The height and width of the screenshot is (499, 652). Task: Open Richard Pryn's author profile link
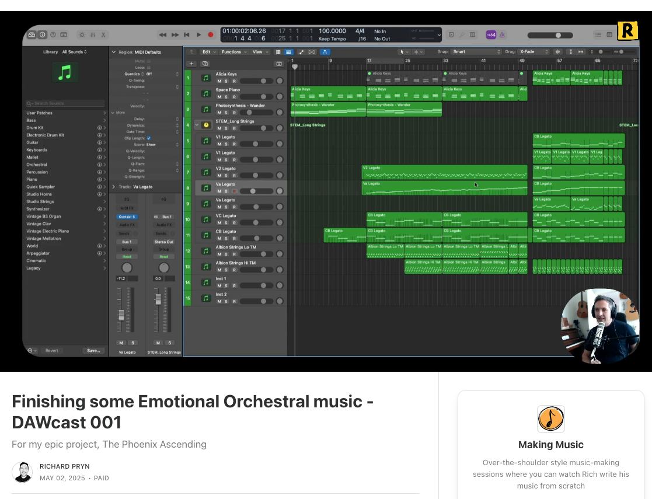coord(64,466)
